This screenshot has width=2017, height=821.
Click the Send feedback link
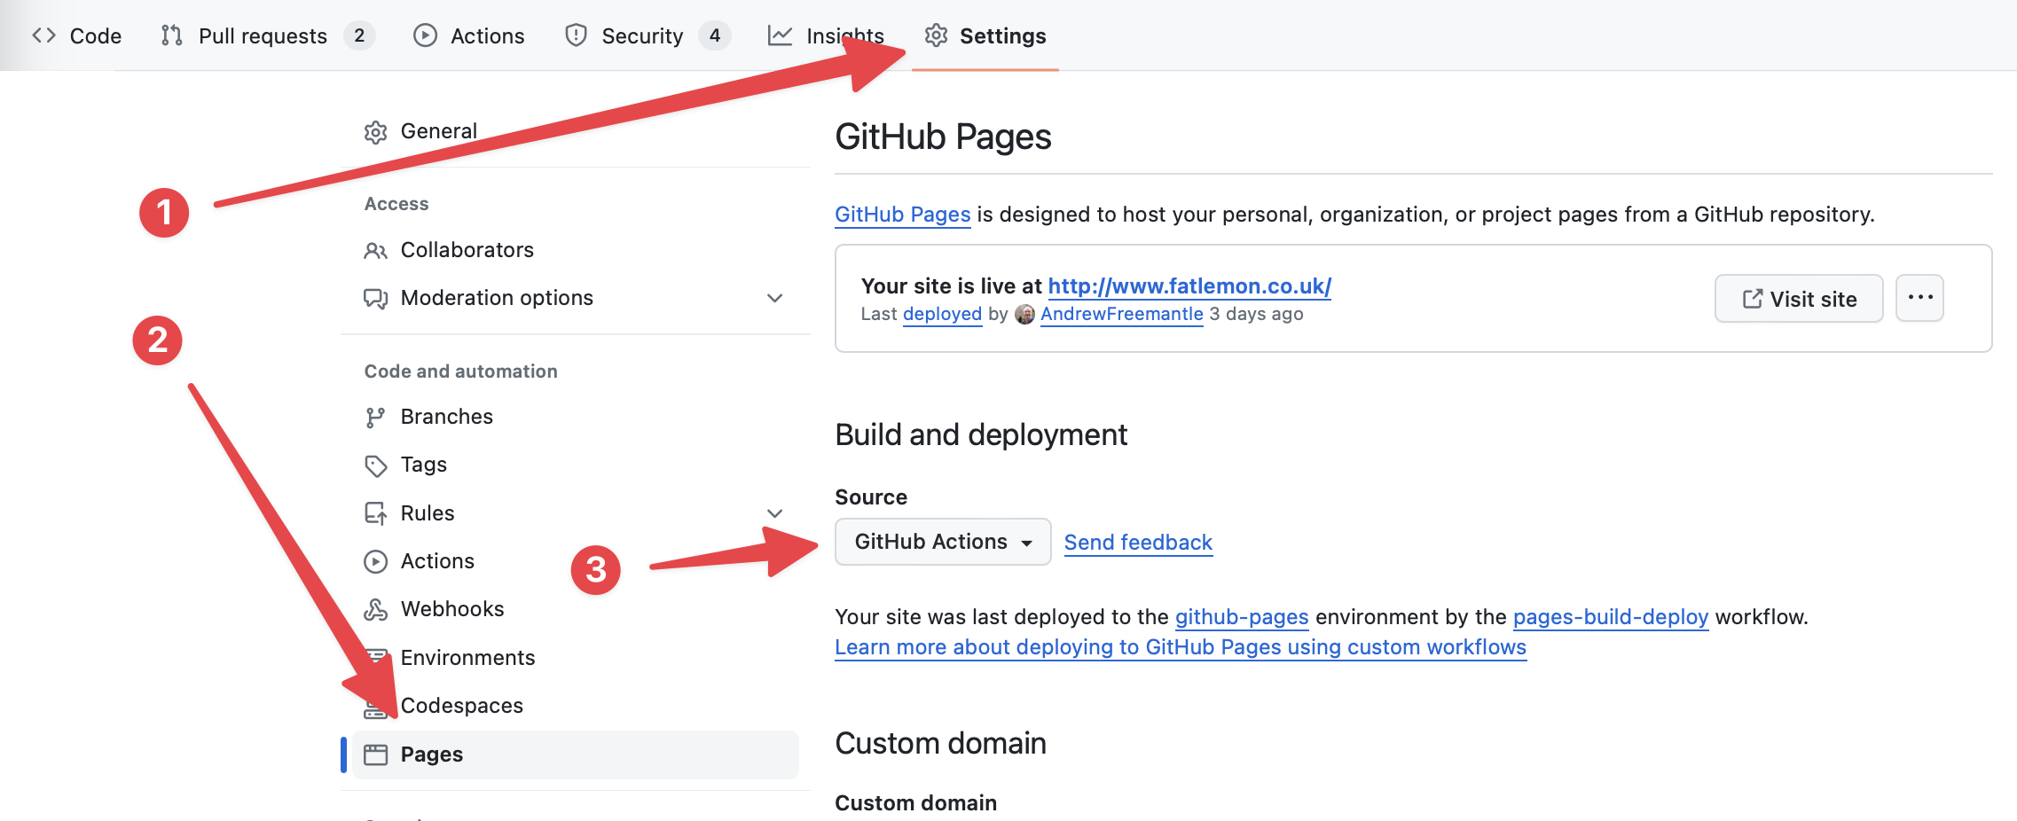(x=1138, y=543)
